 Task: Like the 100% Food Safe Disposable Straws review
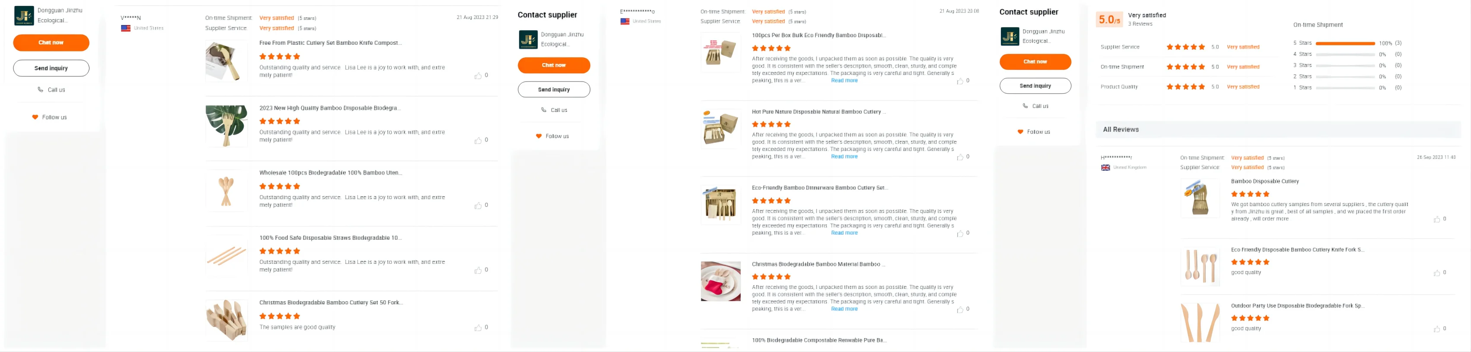pos(478,270)
